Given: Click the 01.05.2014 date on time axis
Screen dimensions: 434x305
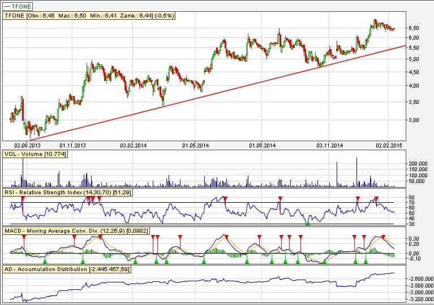Looking at the screenshot, I should click(195, 146).
